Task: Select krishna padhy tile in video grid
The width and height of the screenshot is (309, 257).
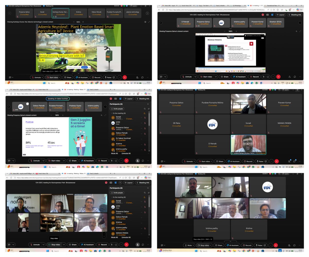Action: [x=212, y=230]
